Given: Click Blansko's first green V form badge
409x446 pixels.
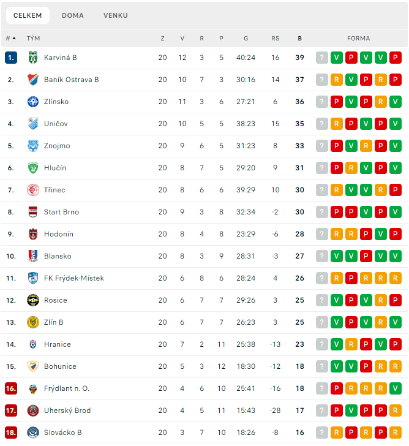Looking at the screenshot, I should (x=337, y=256).
